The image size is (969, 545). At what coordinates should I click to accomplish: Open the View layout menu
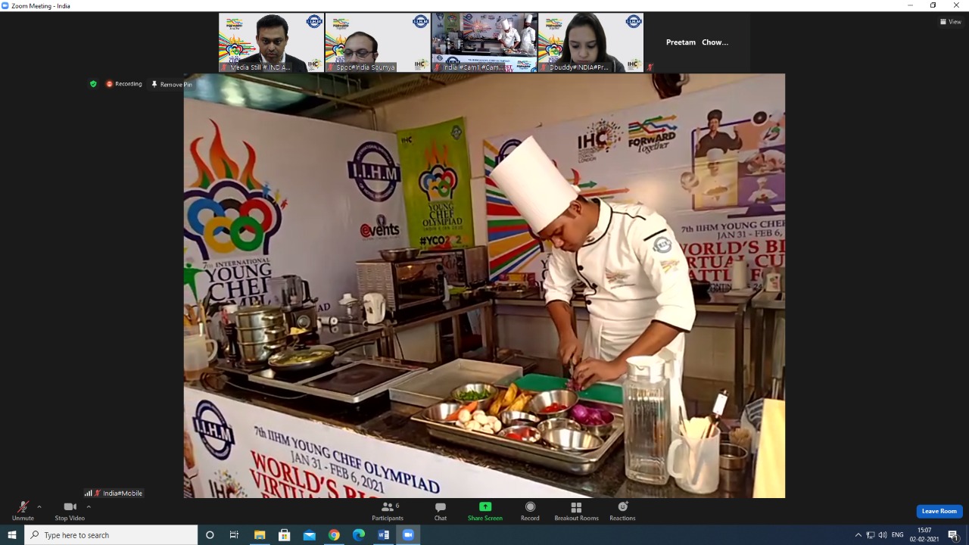950,22
